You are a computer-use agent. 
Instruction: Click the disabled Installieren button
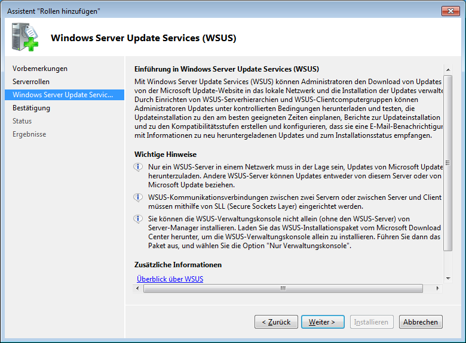coord(372,322)
